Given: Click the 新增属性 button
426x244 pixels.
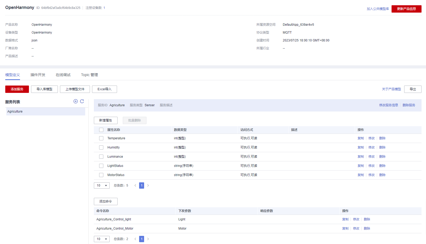Looking at the screenshot, I should pyautogui.click(x=106, y=120).
